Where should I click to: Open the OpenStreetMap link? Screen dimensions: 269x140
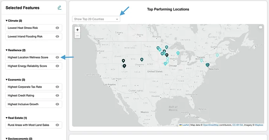point(211,125)
